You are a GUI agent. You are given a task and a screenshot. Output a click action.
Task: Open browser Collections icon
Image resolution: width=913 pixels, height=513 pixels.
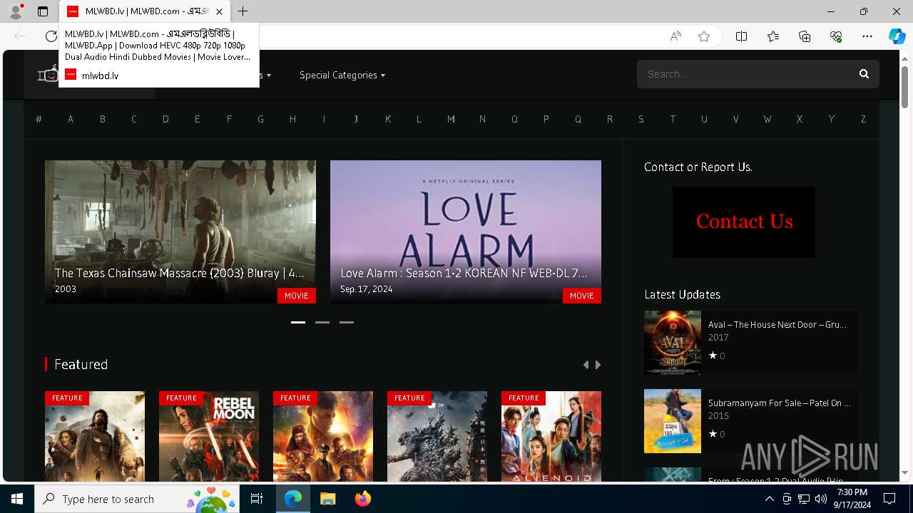click(805, 36)
